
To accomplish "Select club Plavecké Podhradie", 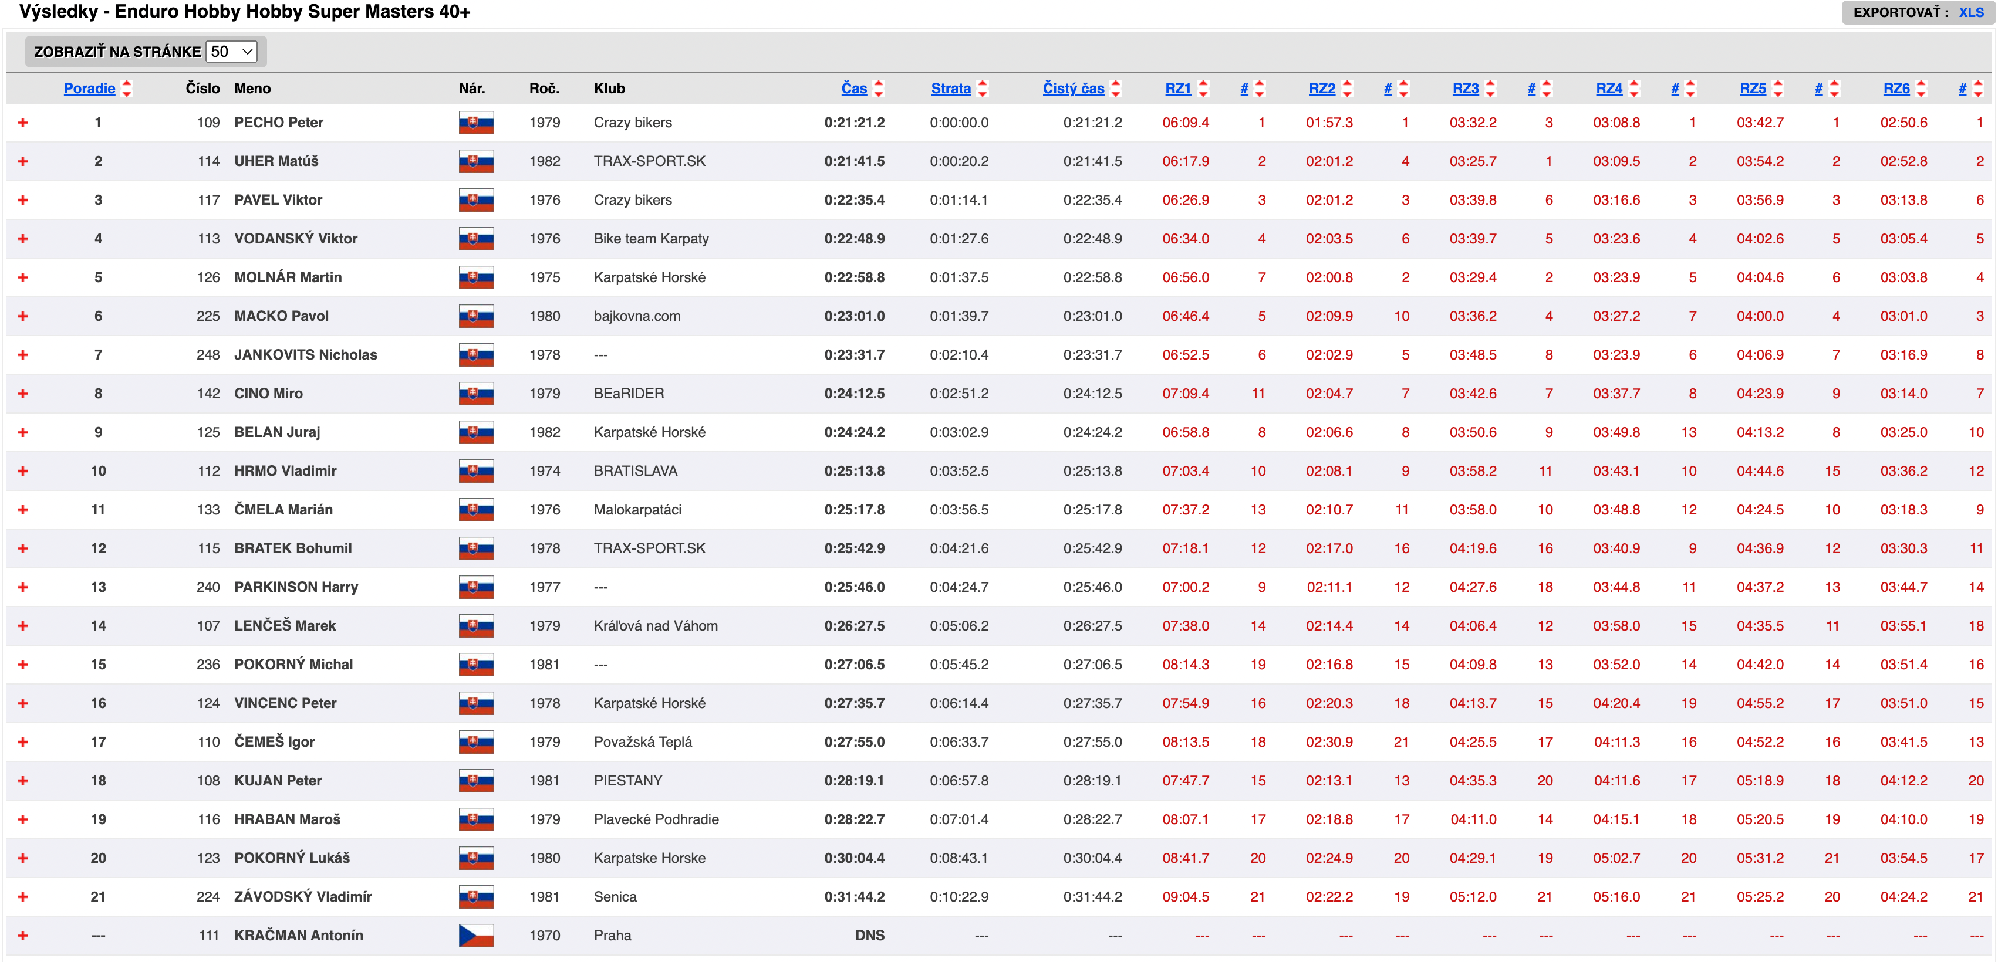I will click(x=656, y=820).
